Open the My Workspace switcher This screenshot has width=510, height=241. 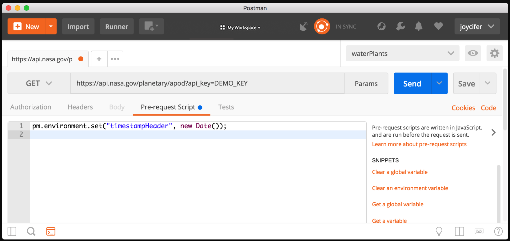click(240, 28)
